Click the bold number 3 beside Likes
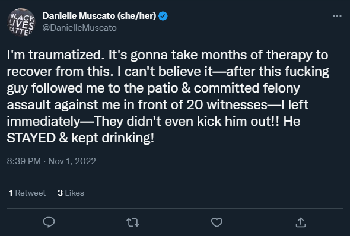350x236 pixels. 60,193
